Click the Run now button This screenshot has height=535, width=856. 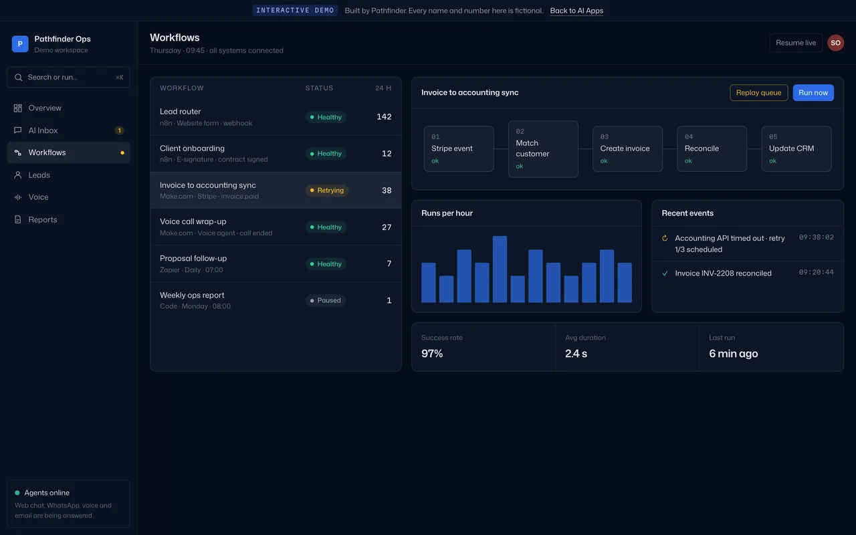(x=813, y=93)
